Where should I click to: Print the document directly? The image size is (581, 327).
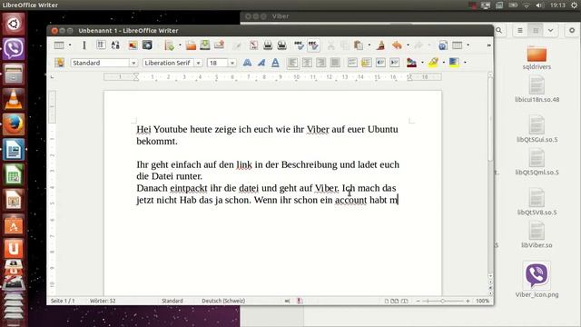coord(268,45)
